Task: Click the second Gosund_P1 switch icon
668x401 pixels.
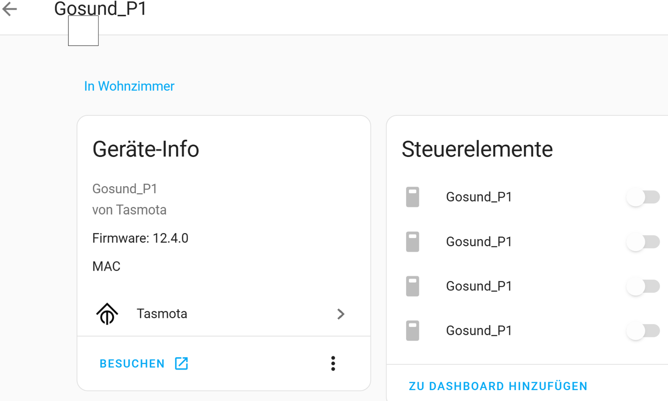Action: (412, 242)
